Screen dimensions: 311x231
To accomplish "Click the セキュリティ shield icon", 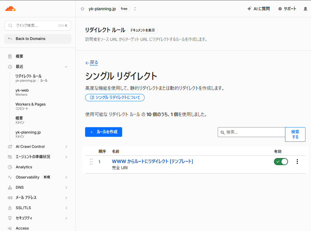I will [10, 218].
